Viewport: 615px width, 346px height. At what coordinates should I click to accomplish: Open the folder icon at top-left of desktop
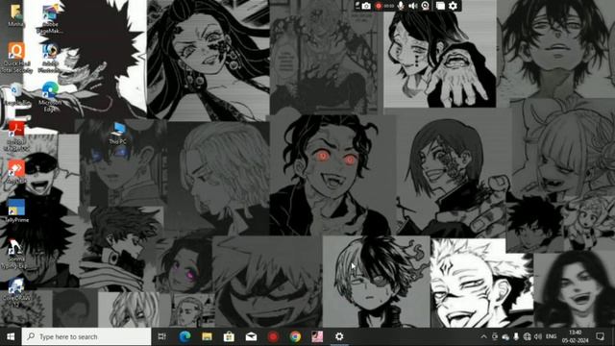pyautogui.click(x=16, y=15)
